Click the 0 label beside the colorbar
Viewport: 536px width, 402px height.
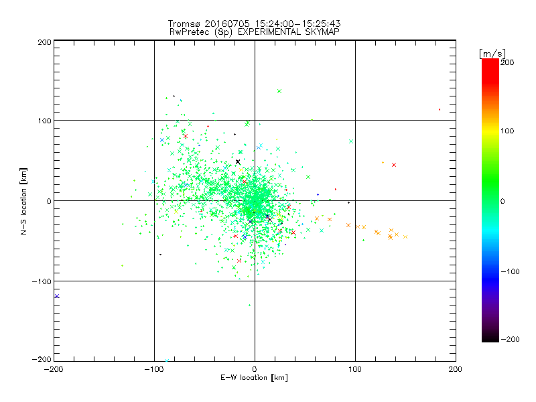[x=503, y=201]
